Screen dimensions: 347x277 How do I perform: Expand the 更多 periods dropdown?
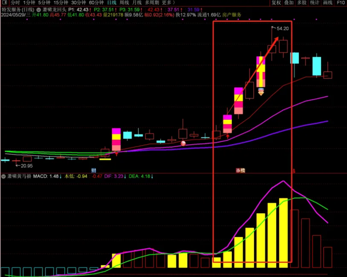tap(168, 3)
